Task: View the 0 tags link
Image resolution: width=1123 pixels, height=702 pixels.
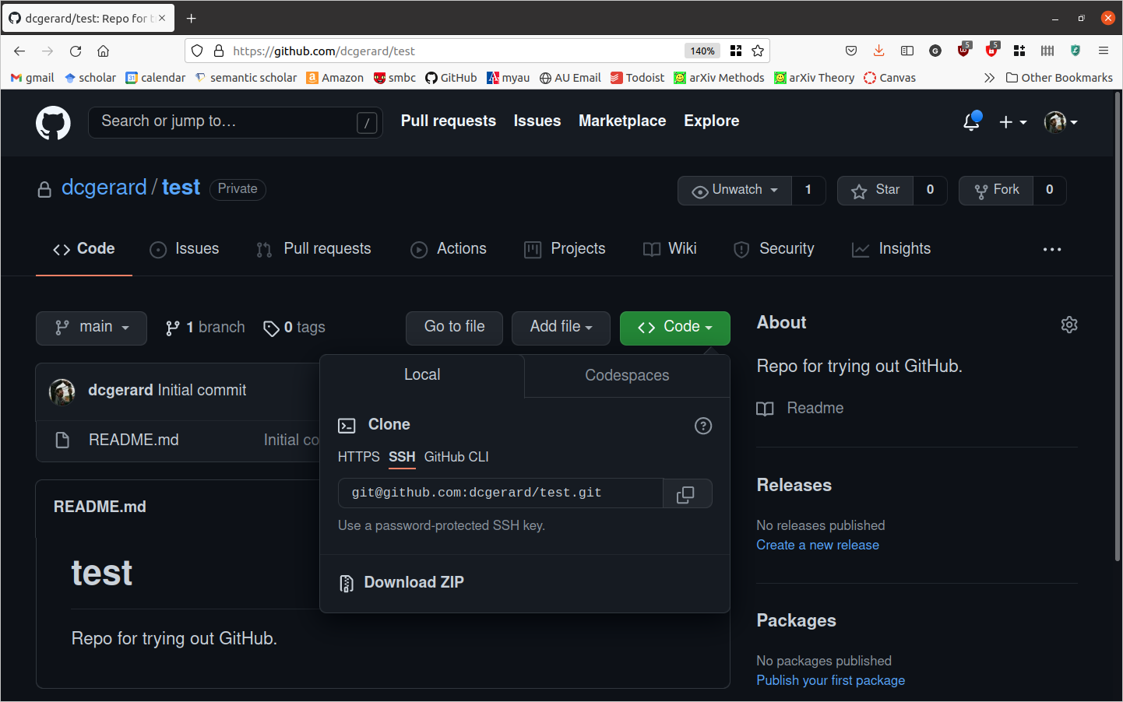Action: click(294, 328)
